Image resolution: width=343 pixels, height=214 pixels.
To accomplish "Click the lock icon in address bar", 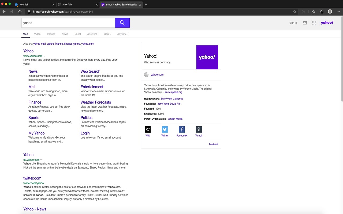I will [29, 12].
